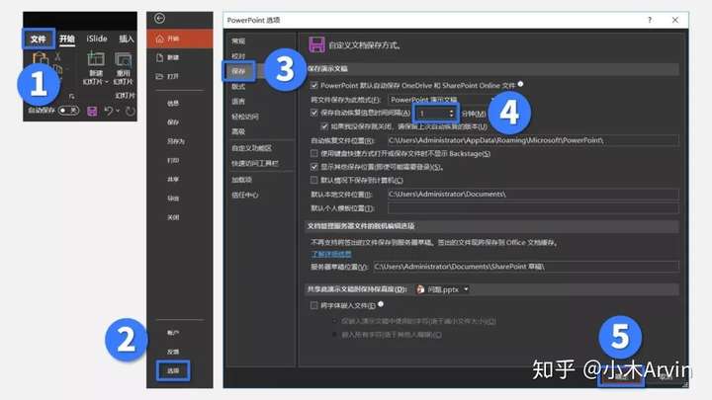Open 反馈 in the backstage menu
This screenshot has width=712, height=400.
coord(173,352)
